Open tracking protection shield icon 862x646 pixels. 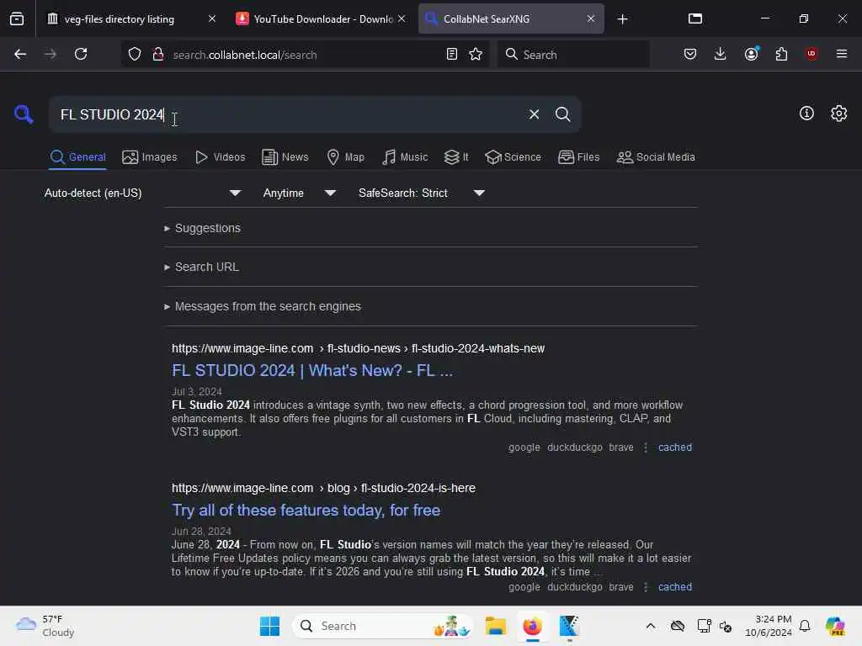[135, 55]
